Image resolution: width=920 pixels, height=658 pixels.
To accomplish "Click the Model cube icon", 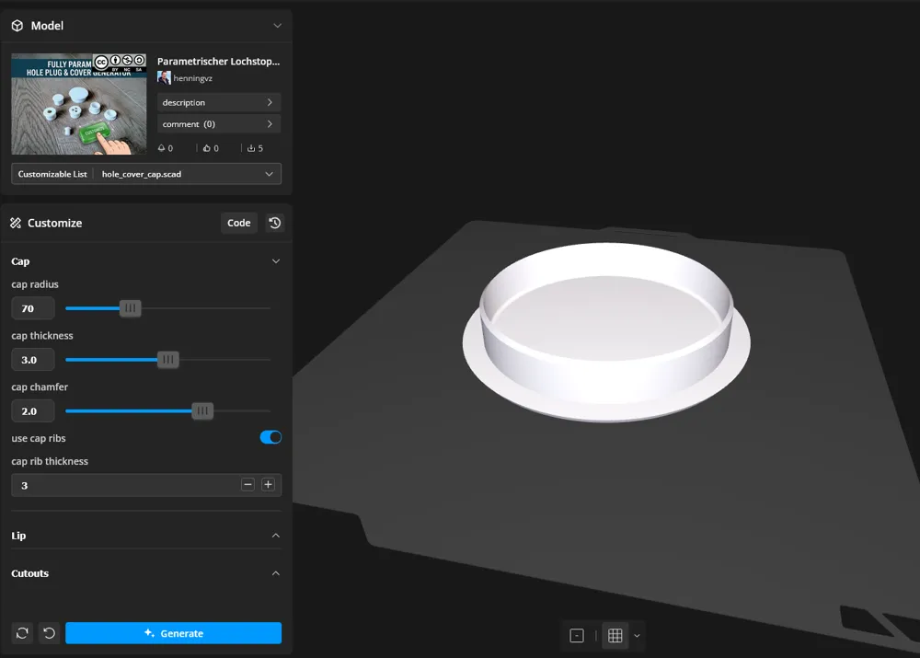I will 17,26.
